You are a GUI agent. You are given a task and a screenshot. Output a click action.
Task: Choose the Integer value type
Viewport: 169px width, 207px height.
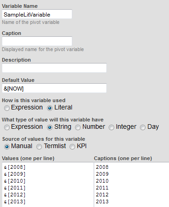111,127
